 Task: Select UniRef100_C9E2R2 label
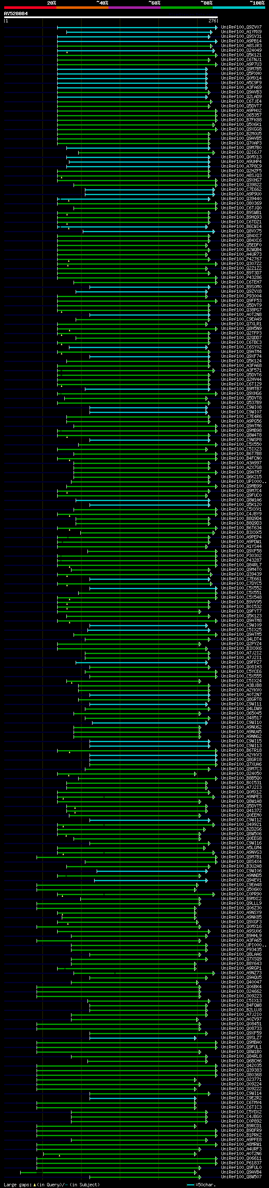[241, 1098]
